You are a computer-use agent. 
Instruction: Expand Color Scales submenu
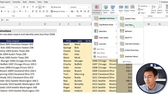tap(105, 38)
